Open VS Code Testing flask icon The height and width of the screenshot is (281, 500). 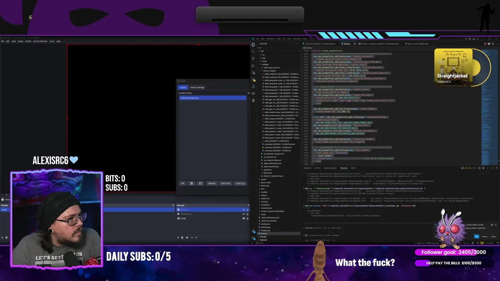click(x=253, y=86)
